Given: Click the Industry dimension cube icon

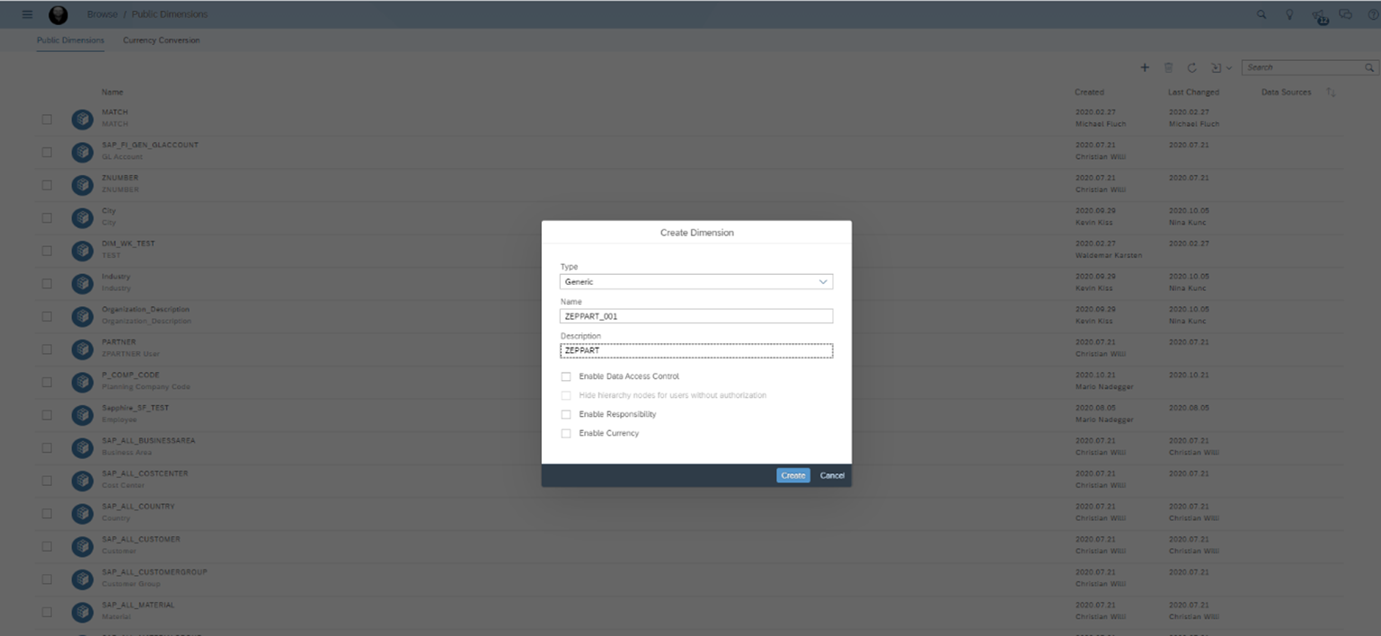Looking at the screenshot, I should (x=83, y=283).
